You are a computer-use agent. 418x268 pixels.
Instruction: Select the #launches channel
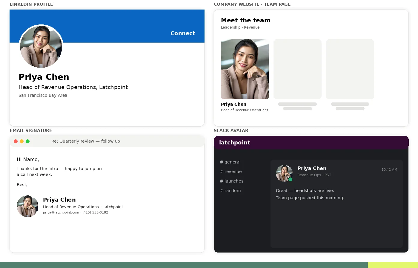click(x=232, y=181)
